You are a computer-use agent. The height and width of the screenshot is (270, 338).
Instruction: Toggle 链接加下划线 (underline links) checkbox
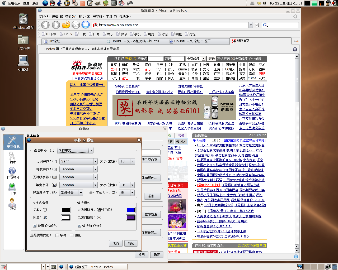79,226
